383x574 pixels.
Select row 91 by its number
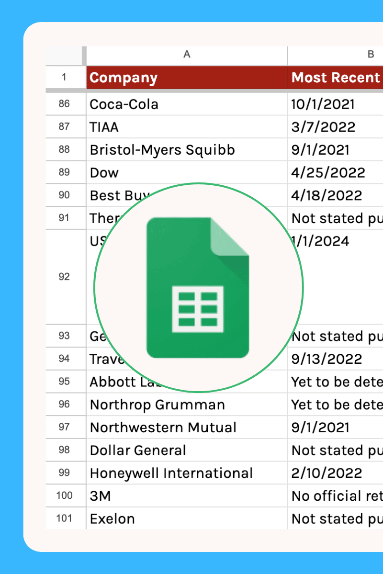[x=66, y=218]
